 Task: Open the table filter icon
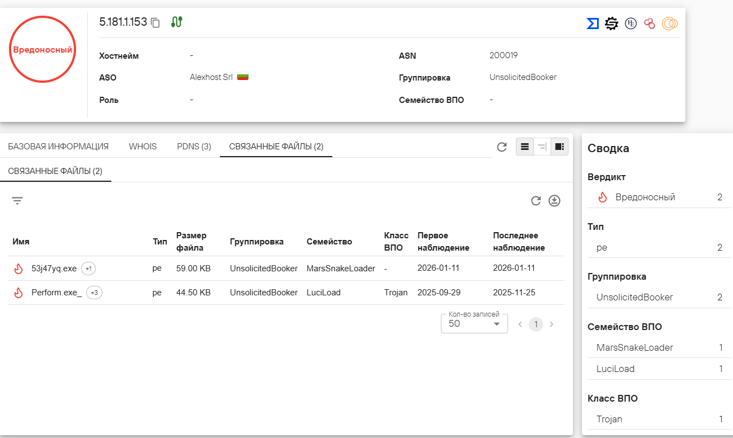(x=17, y=201)
